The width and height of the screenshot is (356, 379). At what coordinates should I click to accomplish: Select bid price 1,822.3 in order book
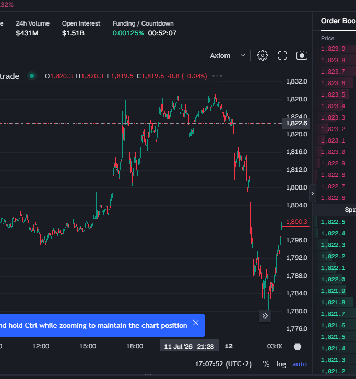click(x=333, y=245)
